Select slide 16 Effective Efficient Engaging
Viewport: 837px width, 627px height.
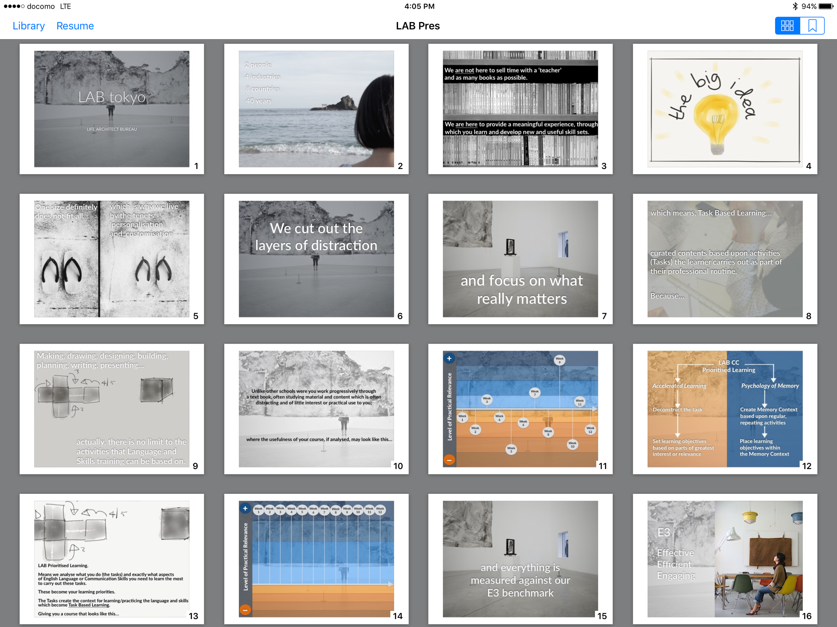[x=725, y=559]
